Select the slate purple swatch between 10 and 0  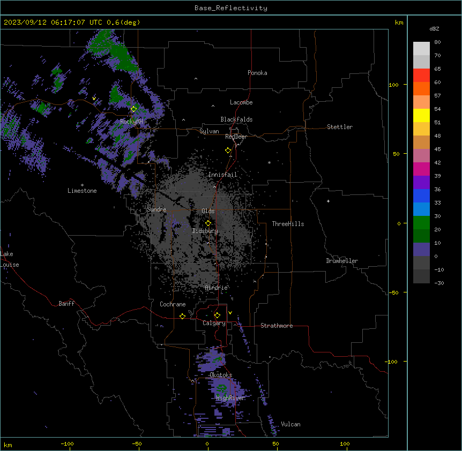tap(421, 250)
